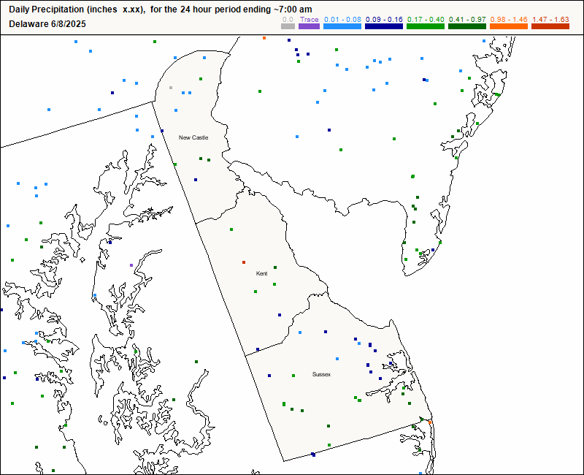The width and height of the screenshot is (584, 475).
Task: Click the Daily Precipitation heading text
Action: coord(161,9)
